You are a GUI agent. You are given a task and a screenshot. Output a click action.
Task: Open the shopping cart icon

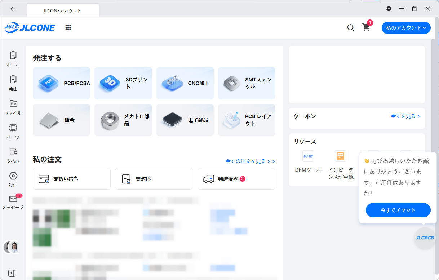click(366, 28)
